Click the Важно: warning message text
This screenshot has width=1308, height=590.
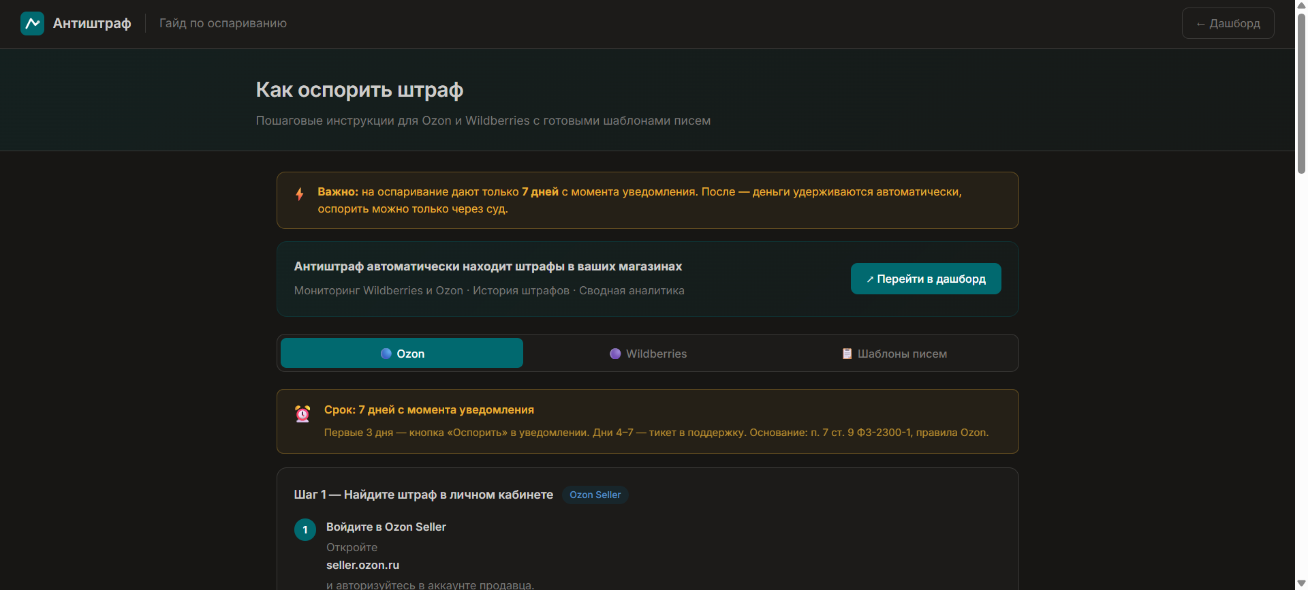click(640, 200)
